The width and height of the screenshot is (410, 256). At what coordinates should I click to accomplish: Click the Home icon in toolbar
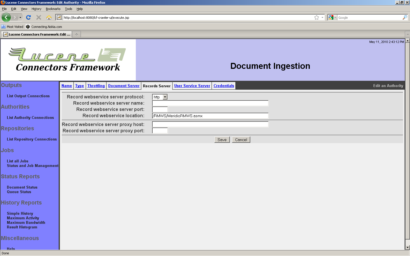[49, 17]
